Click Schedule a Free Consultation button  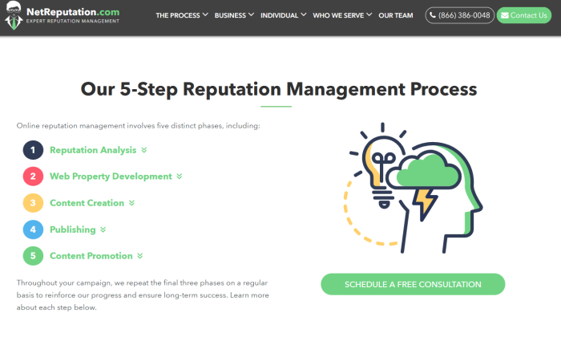click(413, 284)
